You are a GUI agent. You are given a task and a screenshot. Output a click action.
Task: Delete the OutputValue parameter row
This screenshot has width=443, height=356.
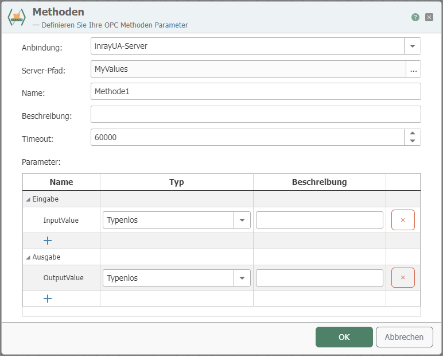click(x=403, y=278)
